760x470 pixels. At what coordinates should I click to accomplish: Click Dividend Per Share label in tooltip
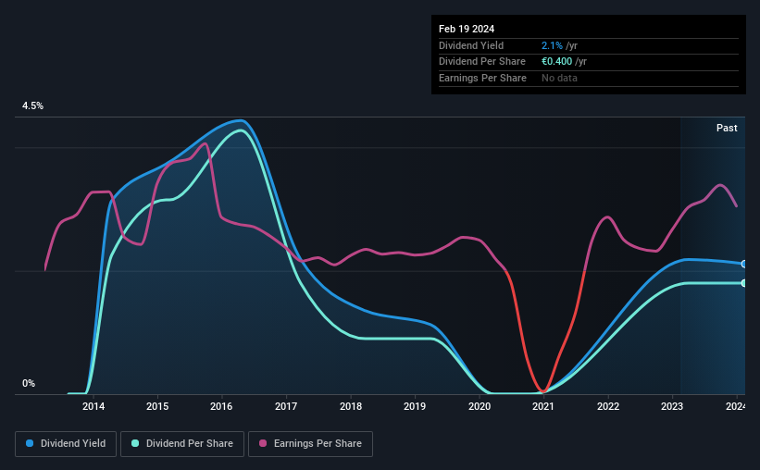(481, 62)
